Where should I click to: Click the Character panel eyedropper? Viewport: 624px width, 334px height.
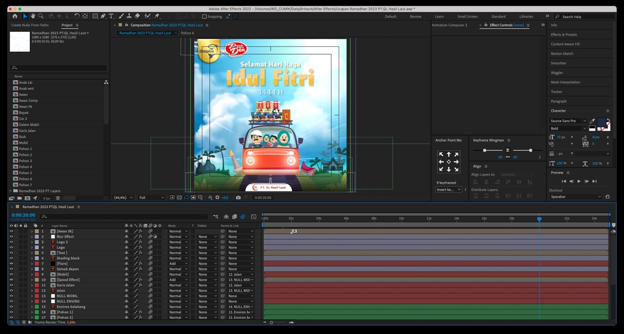592,121
